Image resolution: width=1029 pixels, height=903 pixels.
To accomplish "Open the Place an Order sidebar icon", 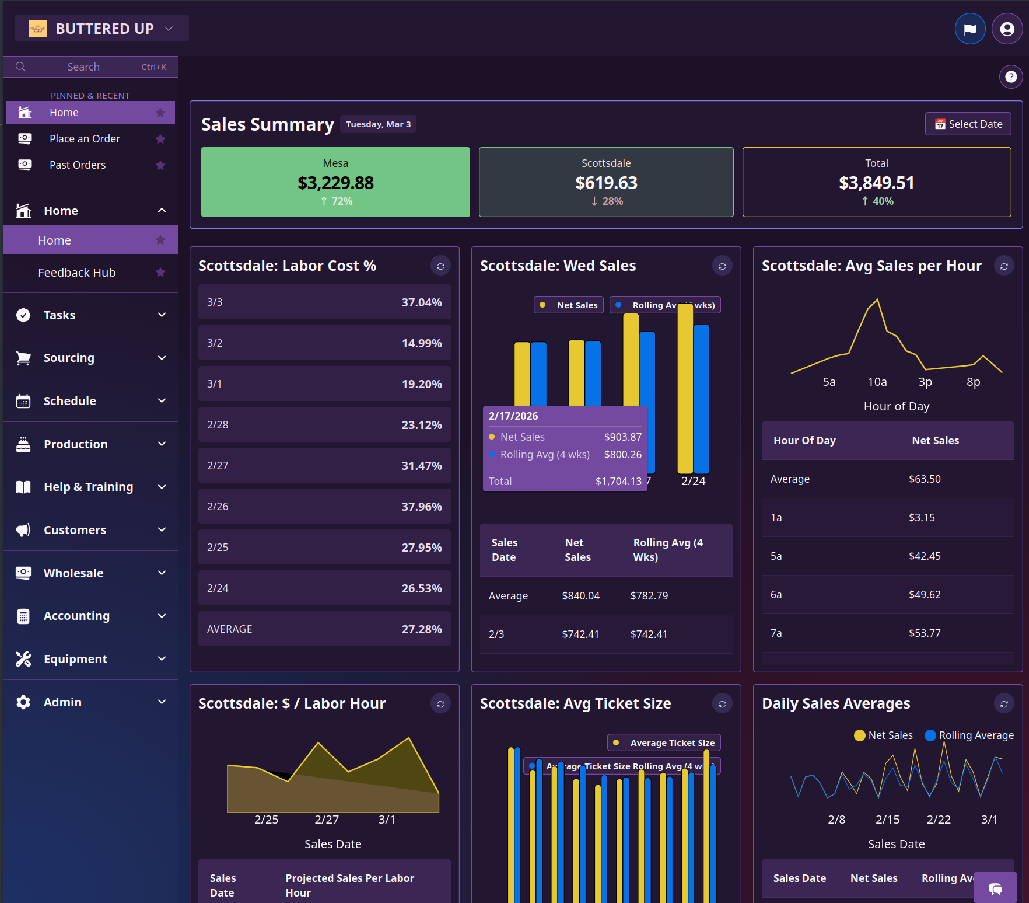I will (24, 138).
